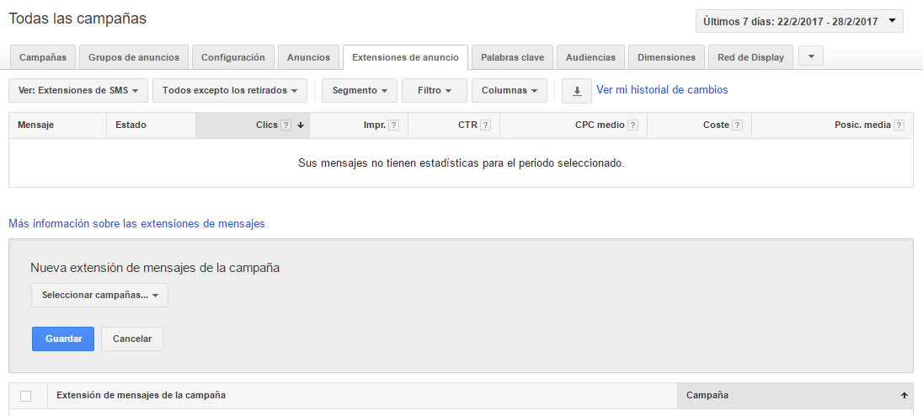Screen dimensions: 923x416
Task: Show more tabs with the arrow button
Action: point(811,56)
